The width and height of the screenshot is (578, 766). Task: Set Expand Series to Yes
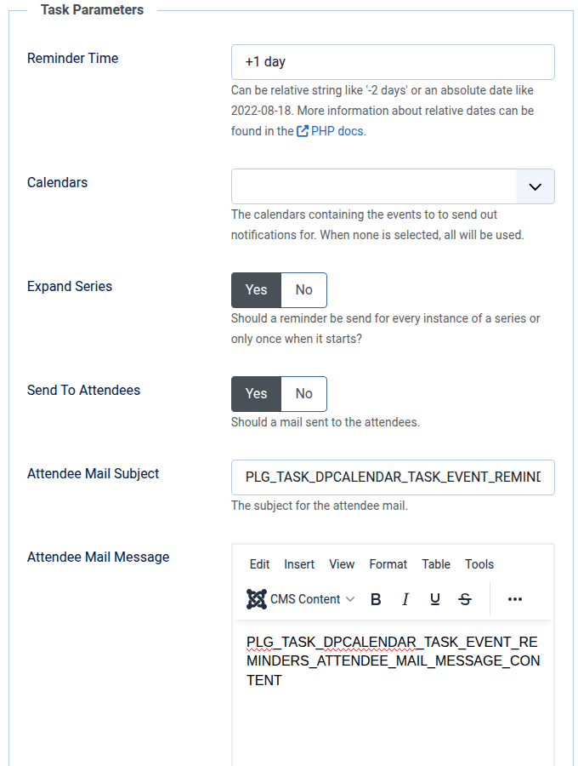256,290
